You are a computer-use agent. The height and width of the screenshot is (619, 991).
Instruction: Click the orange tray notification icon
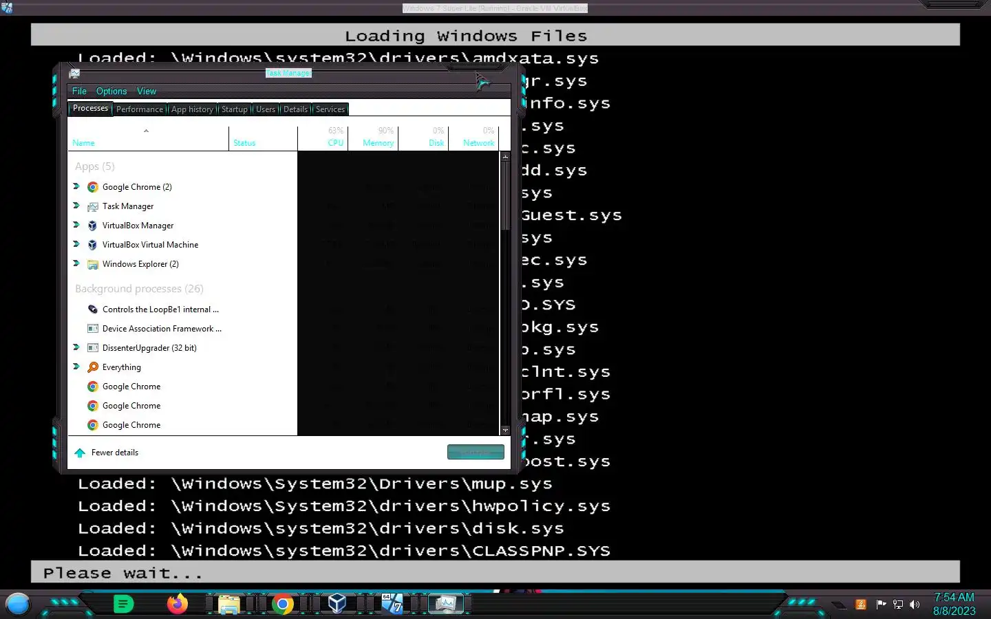[860, 605]
